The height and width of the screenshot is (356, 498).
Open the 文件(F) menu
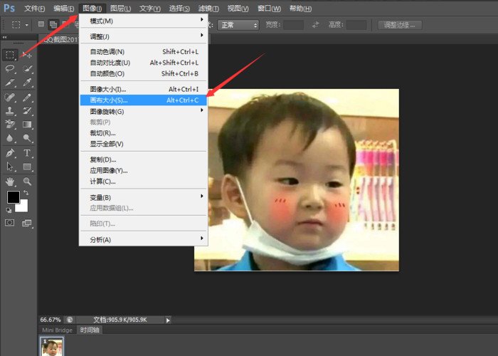pyautogui.click(x=35, y=9)
